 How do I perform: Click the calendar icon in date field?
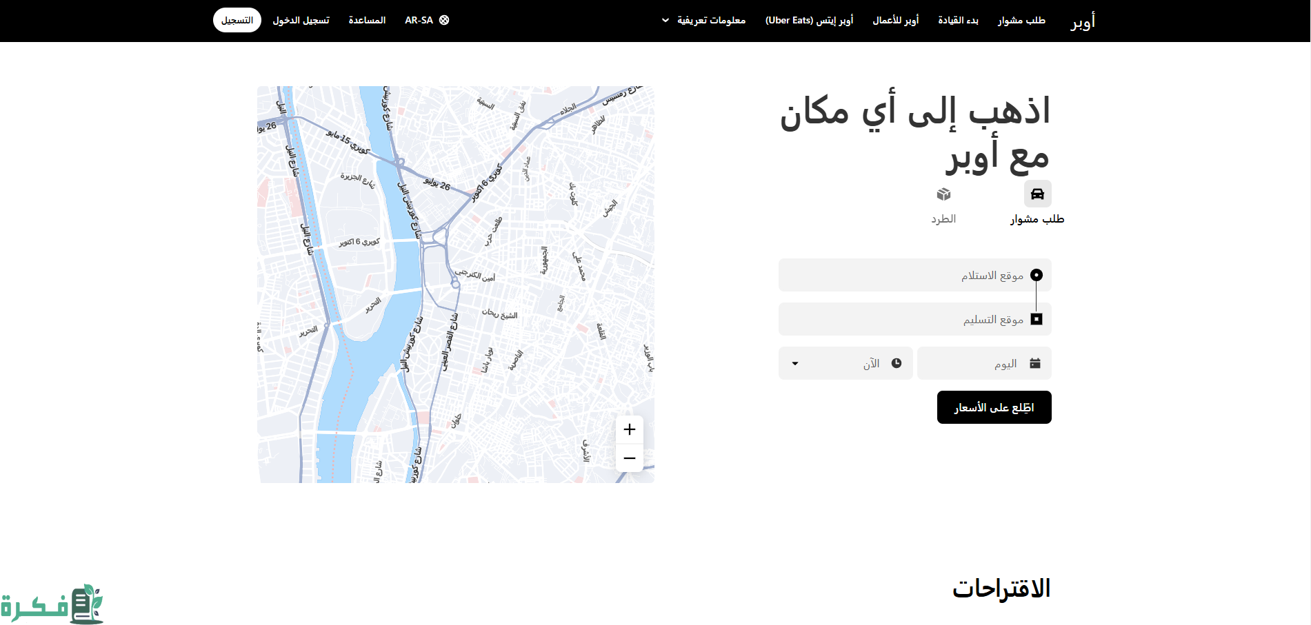pyautogui.click(x=1034, y=363)
